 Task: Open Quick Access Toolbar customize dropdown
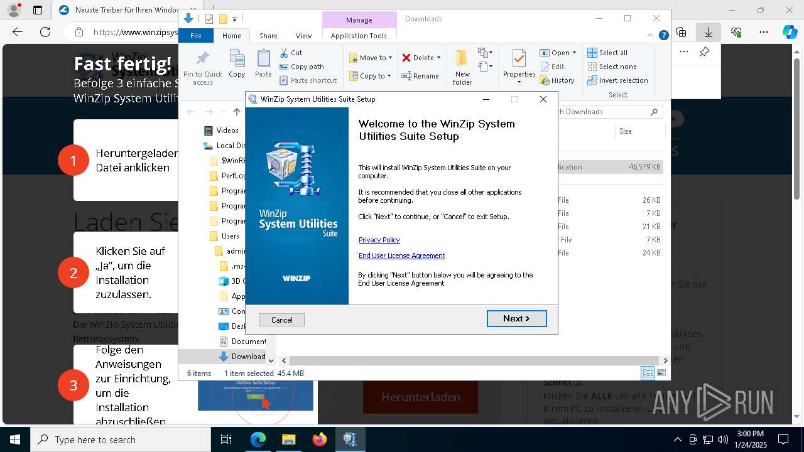(x=234, y=19)
